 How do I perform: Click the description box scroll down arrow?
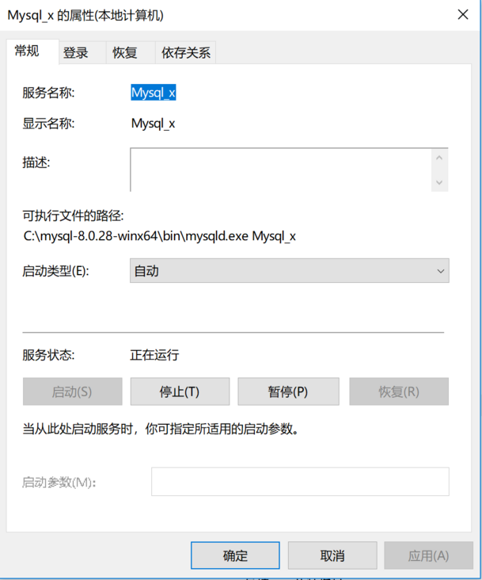pos(439,182)
